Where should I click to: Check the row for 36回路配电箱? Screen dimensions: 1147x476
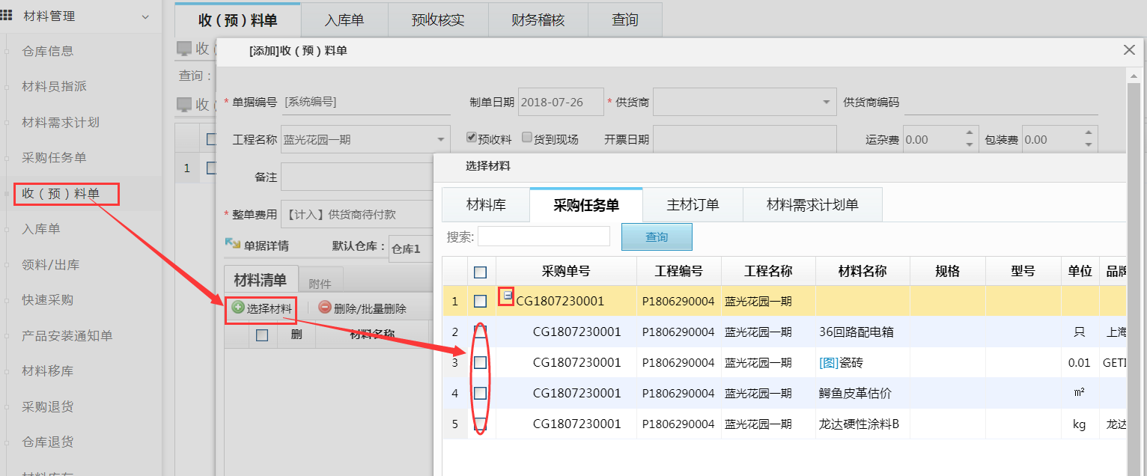point(481,332)
